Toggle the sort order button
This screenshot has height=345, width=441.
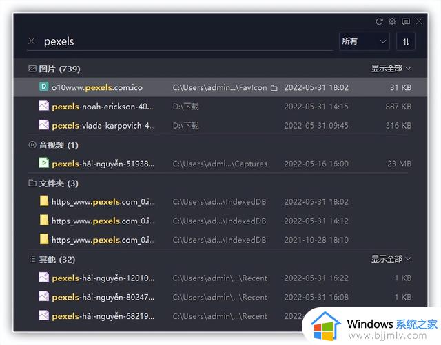pyautogui.click(x=406, y=41)
